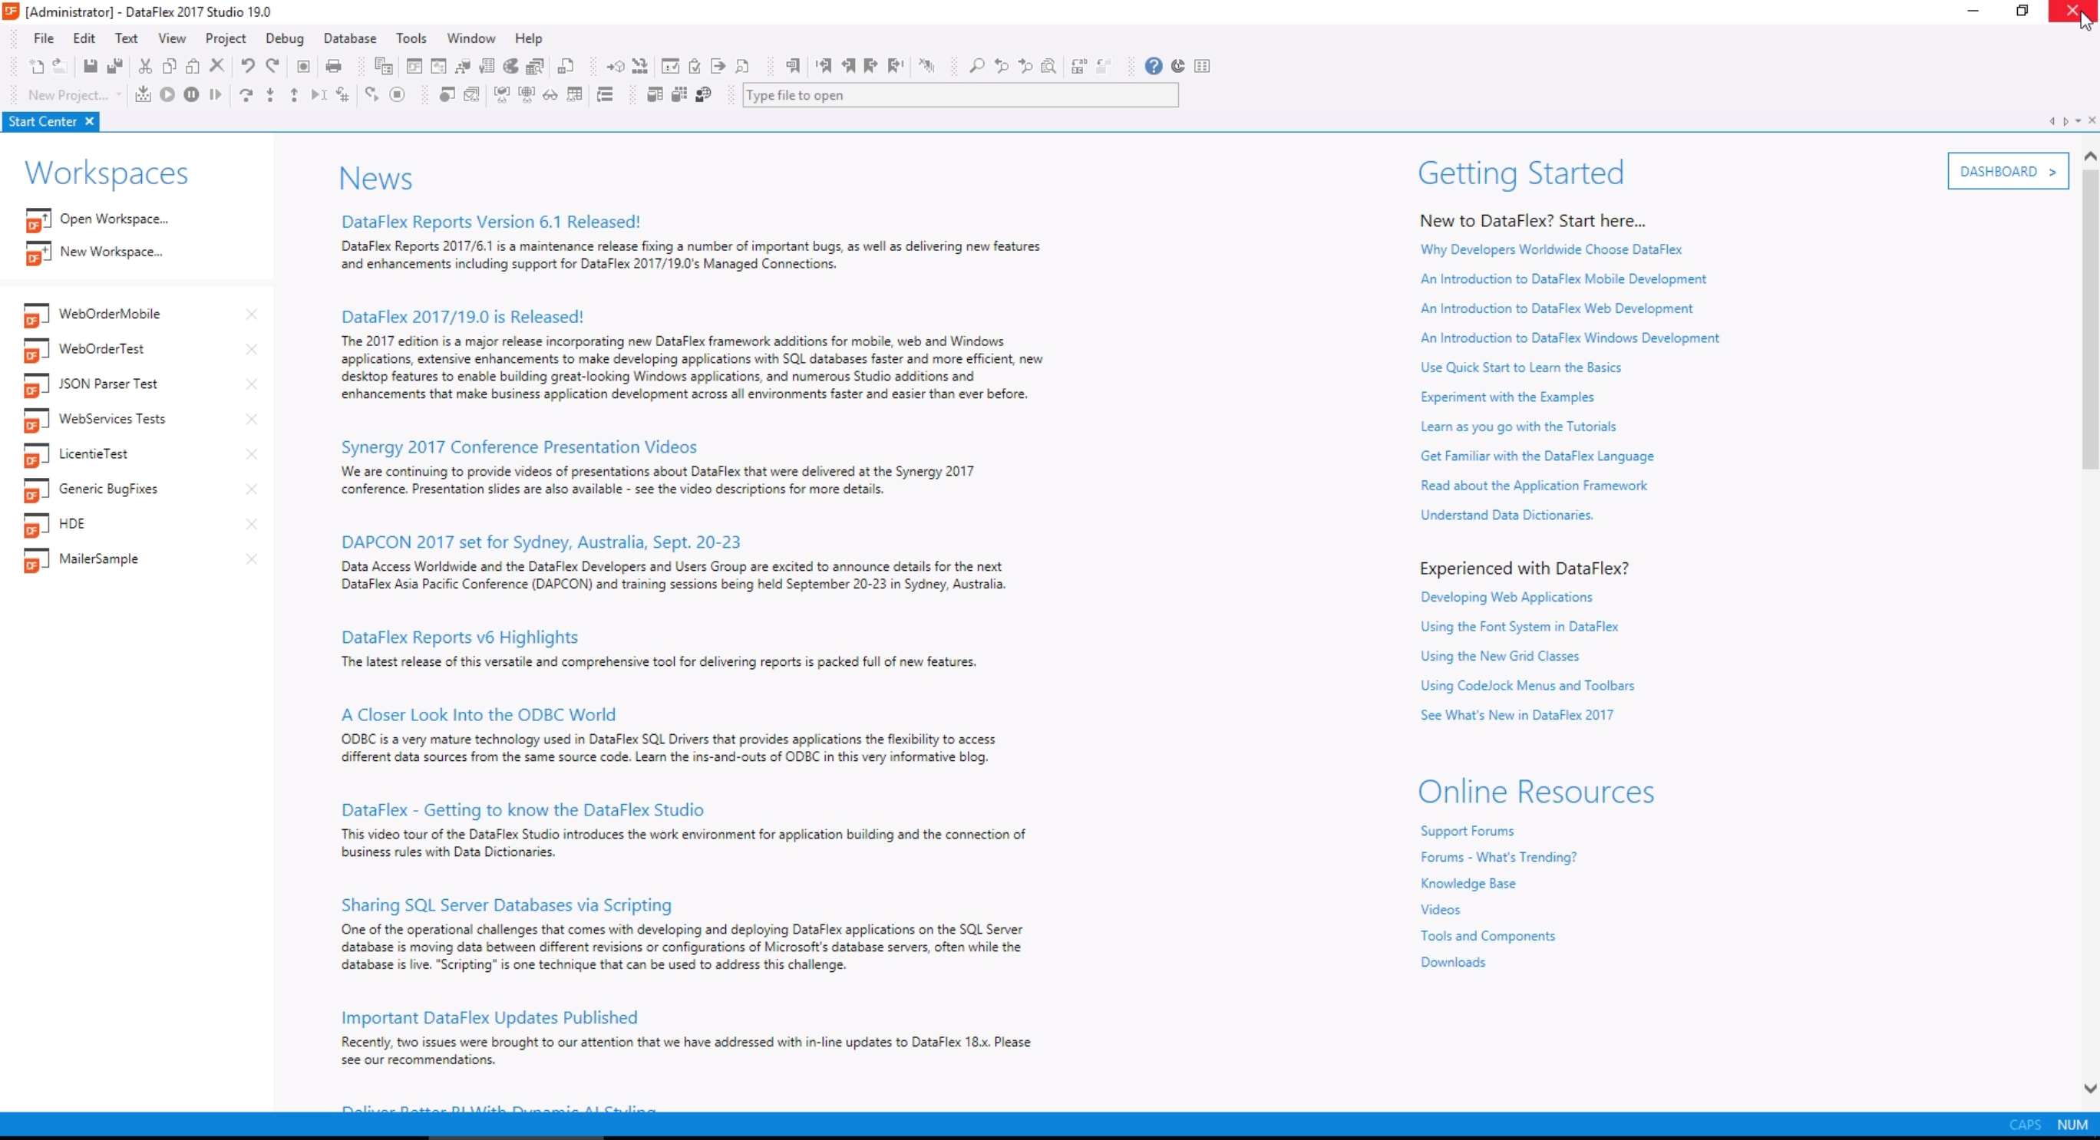Click the blue Help question icon
Viewport: 2100px width, 1140px height.
point(1153,66)
